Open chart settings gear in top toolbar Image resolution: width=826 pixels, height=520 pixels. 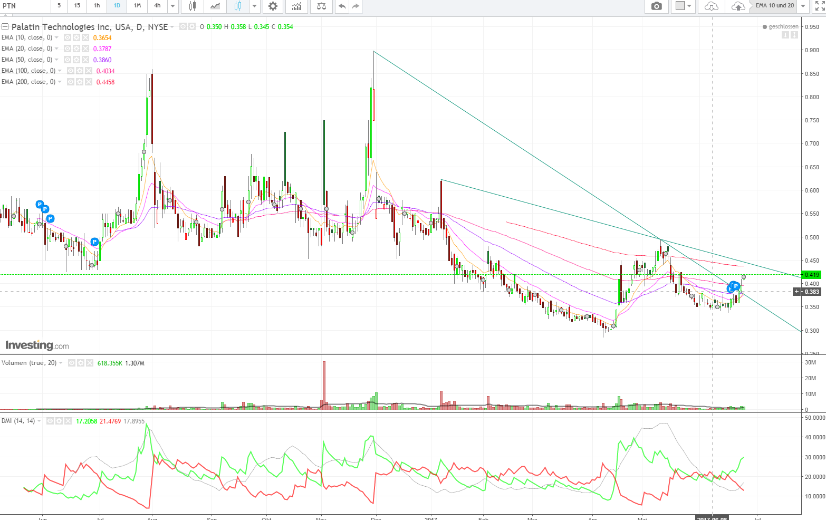pos(273,6)
